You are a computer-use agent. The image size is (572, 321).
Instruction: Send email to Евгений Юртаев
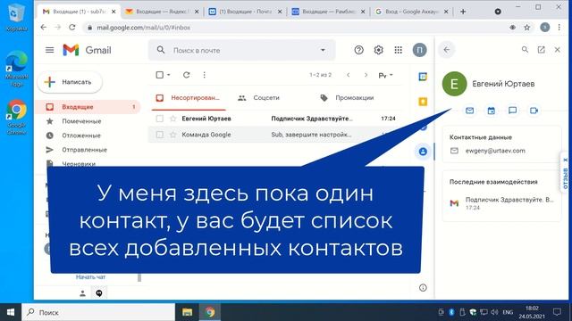point(469,111)
